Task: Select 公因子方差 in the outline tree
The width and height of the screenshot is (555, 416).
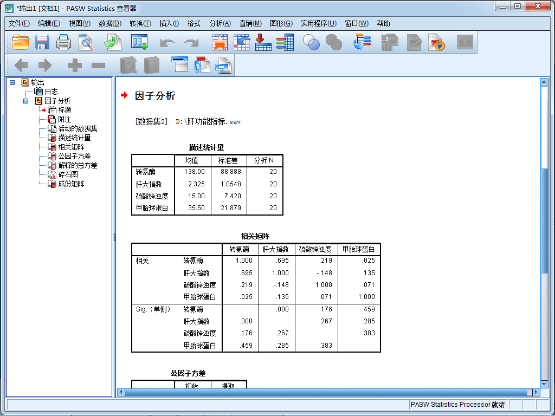Action: pyautogui.click(x=74, y=156)
